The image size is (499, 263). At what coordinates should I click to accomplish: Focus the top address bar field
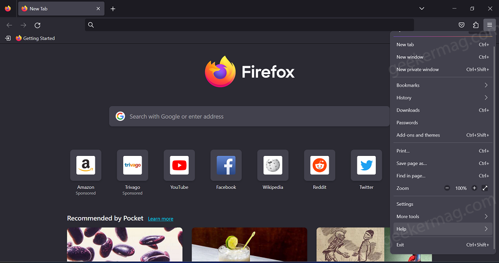point(249,25)
